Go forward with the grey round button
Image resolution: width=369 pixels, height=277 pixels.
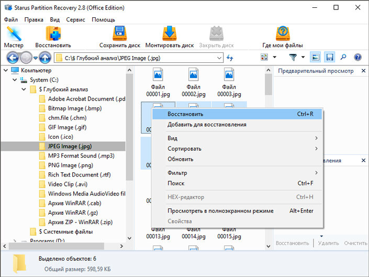tap(26, 58)
